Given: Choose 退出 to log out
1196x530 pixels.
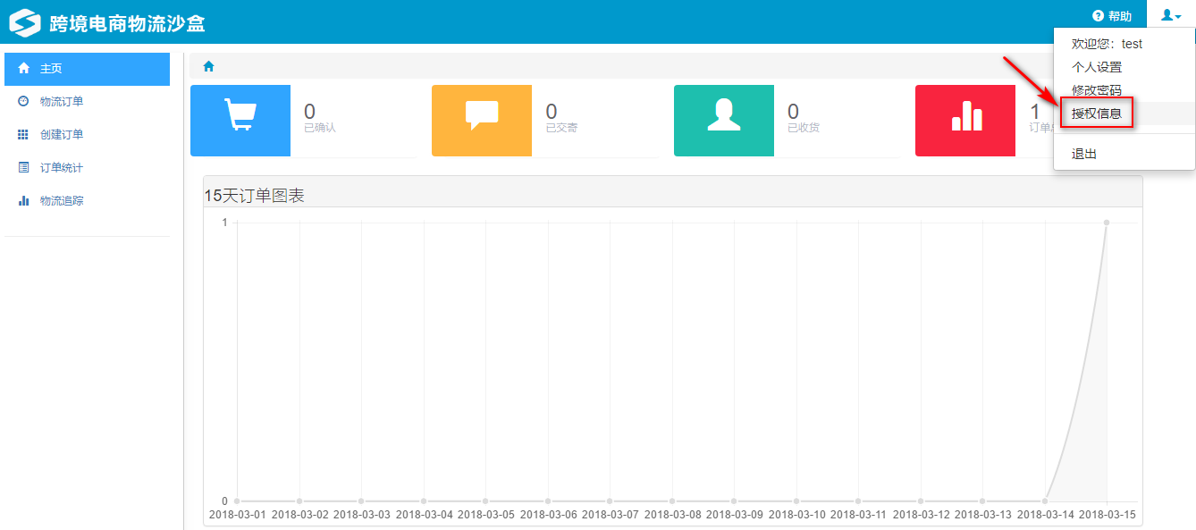Looking at the screenshot, I should (1084, 154).
